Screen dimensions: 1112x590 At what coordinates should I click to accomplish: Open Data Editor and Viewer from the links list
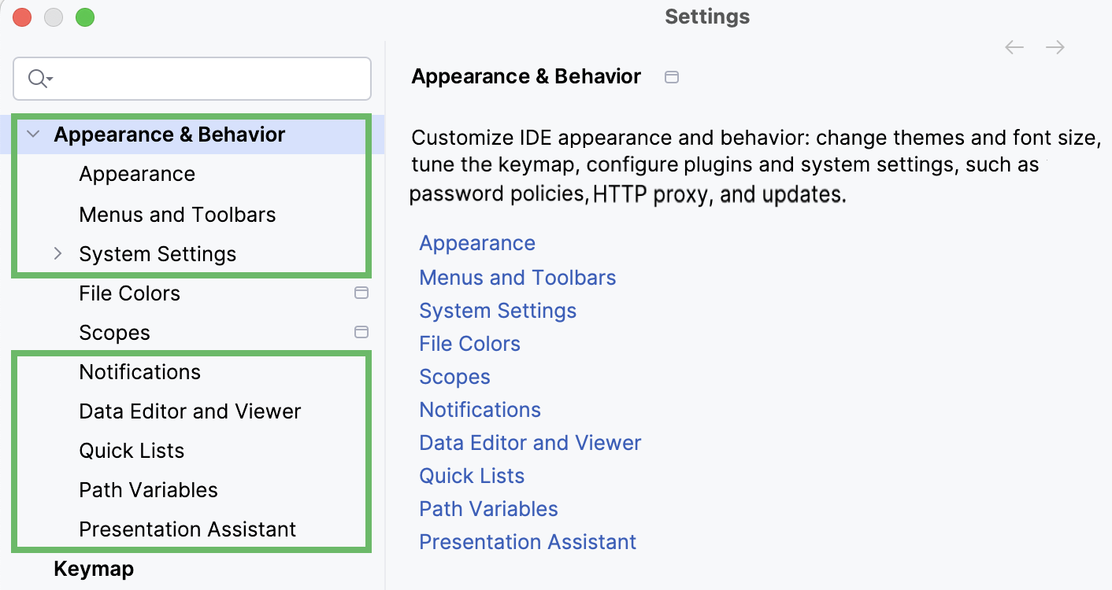pos(530,442)
